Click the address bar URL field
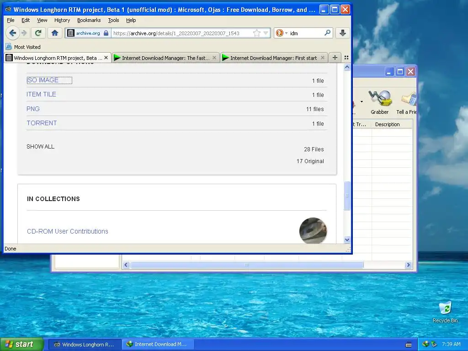Screen dimensions: 468x351 (182, 33)
